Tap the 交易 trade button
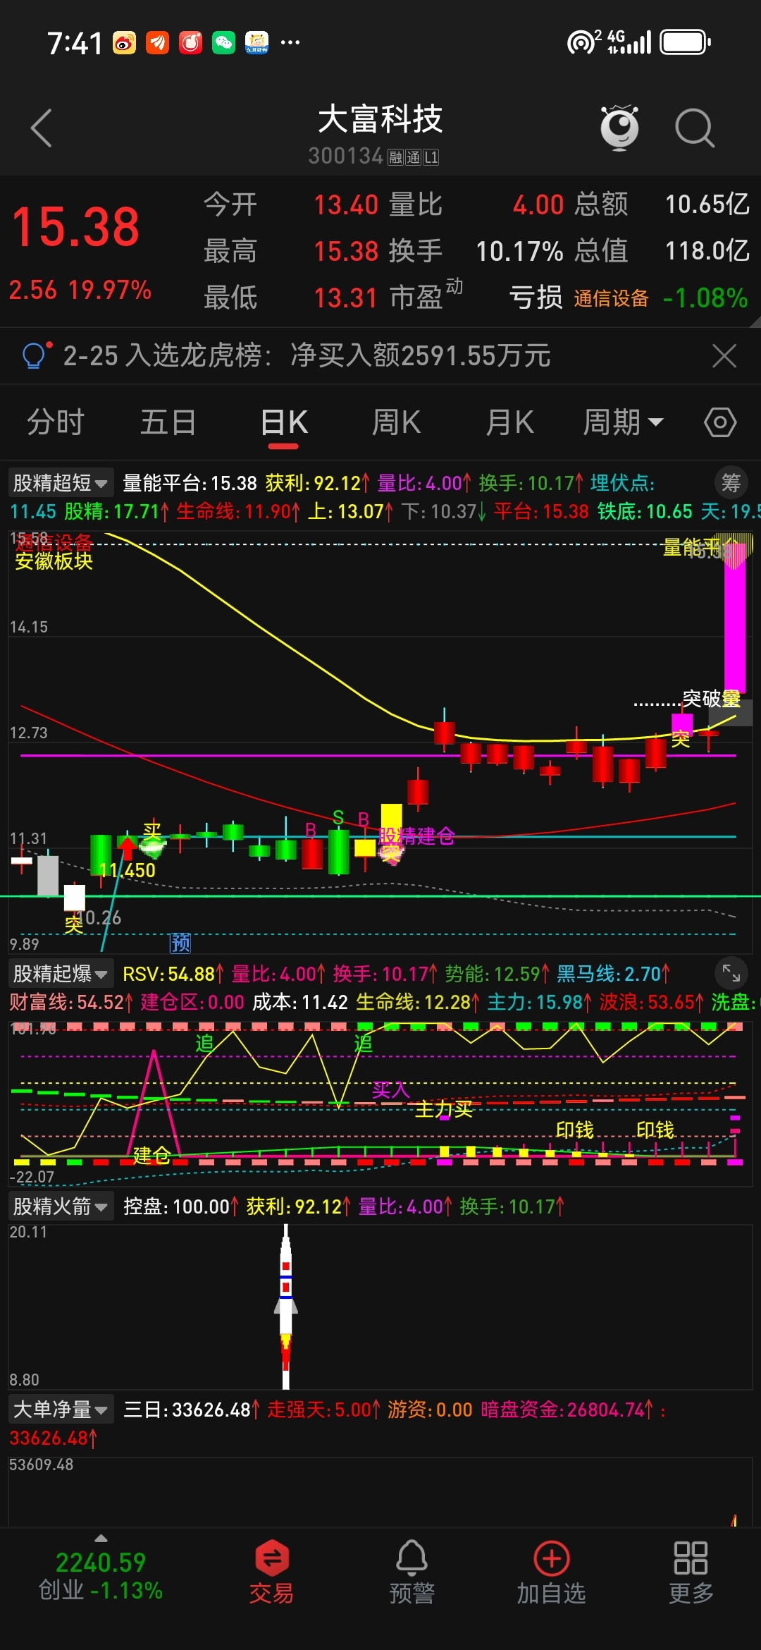 271,1572
